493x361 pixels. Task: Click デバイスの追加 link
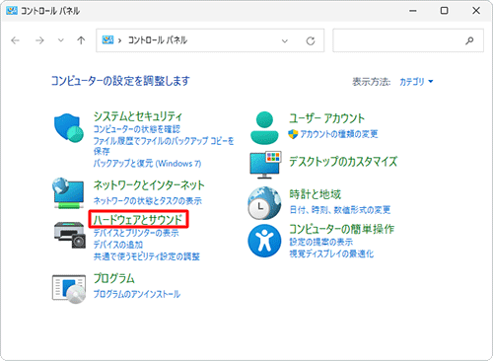pos(118,245)
